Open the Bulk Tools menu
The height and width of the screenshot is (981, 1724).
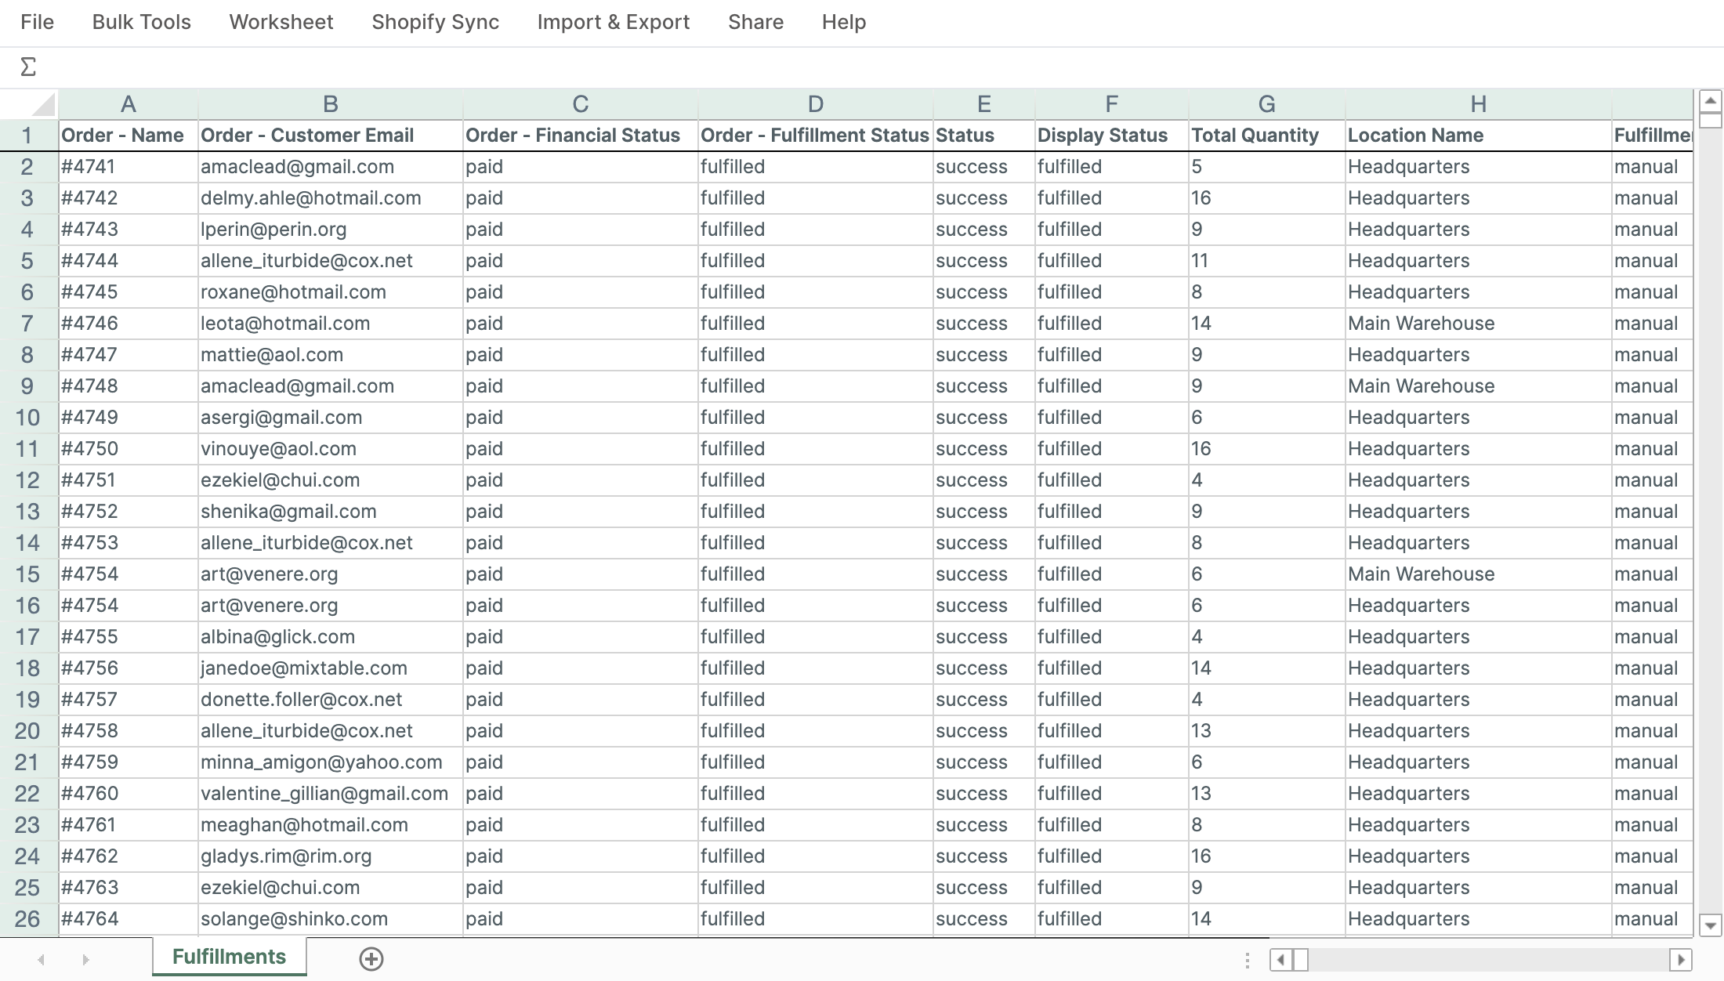[142, 22]
